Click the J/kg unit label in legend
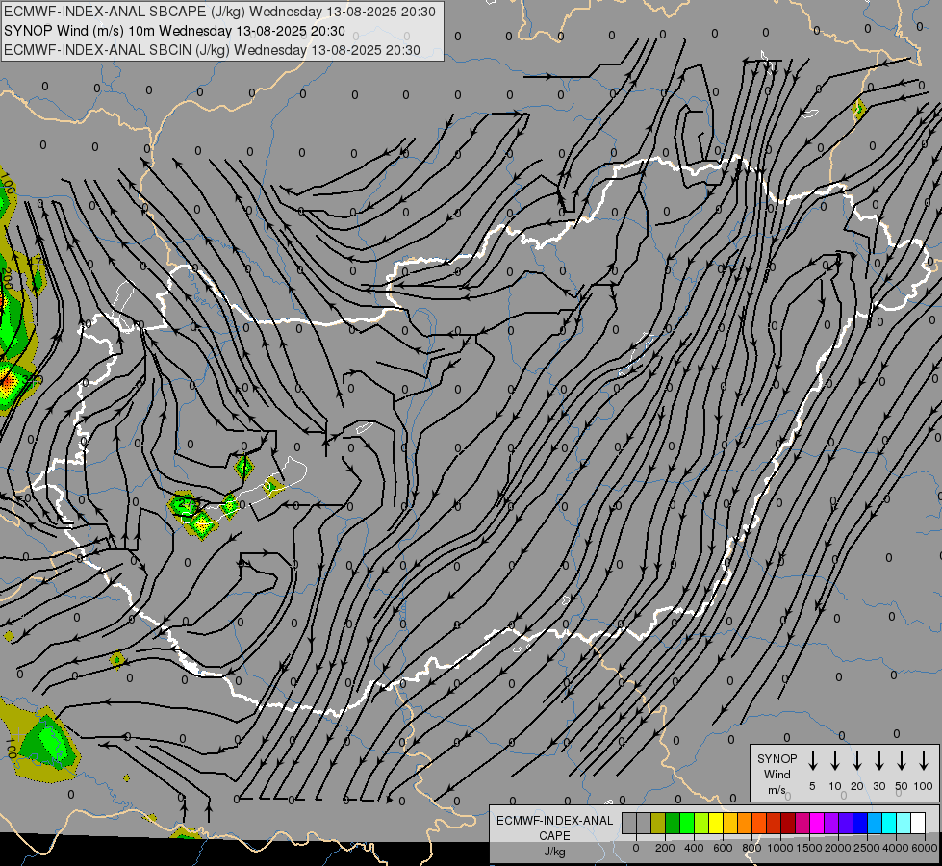Image resolution: width=942 pixels, height=866 pixels. click(x=554, y=852)
